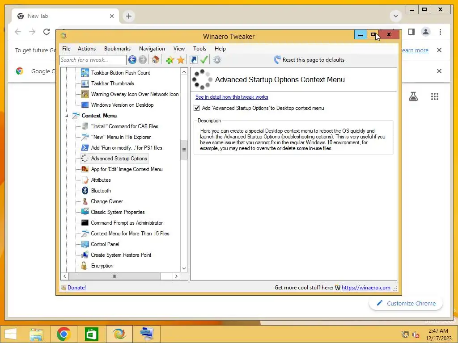Open the Navigation menu

coord(152,49)
